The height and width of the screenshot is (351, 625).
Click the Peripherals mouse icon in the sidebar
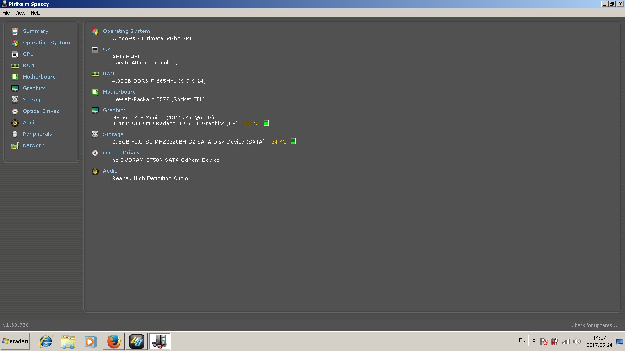(15, 134)
